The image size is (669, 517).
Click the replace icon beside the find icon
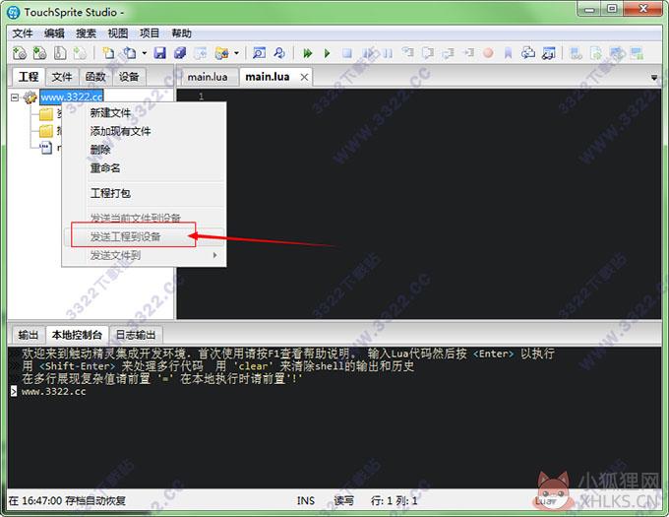point(279,53)
